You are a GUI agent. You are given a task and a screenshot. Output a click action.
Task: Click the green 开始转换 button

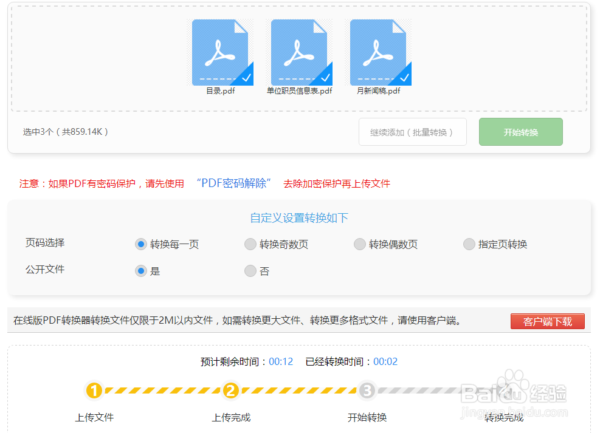(520, 132)
